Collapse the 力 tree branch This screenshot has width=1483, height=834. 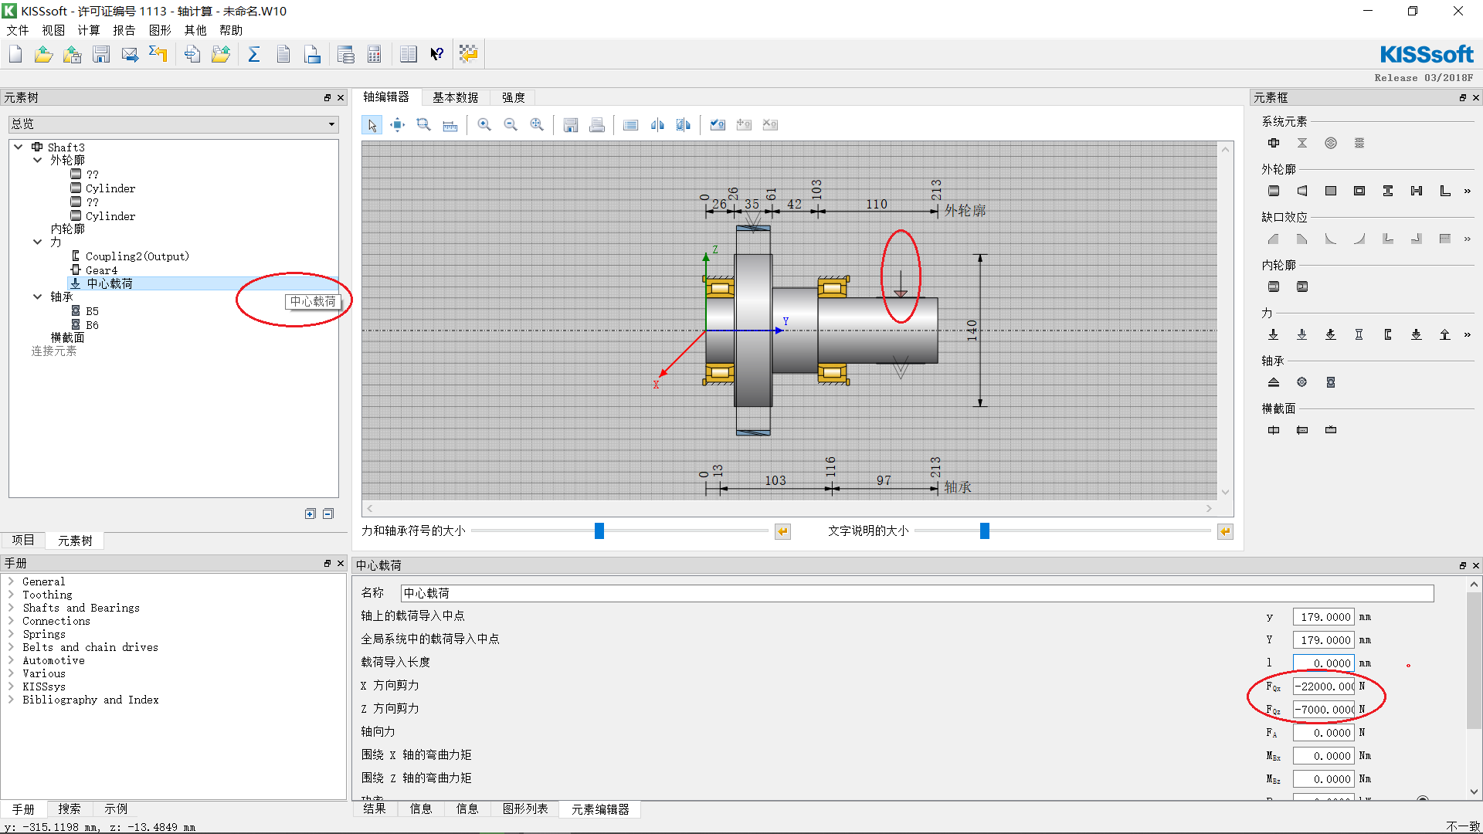[37, 242]
